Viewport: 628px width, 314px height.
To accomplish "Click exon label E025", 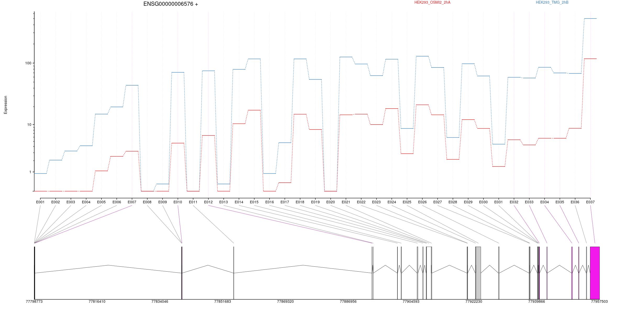I will pyautogui.click(x=407, y=202).
